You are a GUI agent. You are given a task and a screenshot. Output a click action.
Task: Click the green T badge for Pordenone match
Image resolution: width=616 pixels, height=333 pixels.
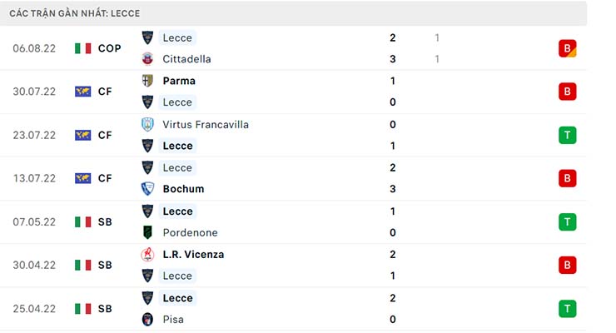(568, 221)
